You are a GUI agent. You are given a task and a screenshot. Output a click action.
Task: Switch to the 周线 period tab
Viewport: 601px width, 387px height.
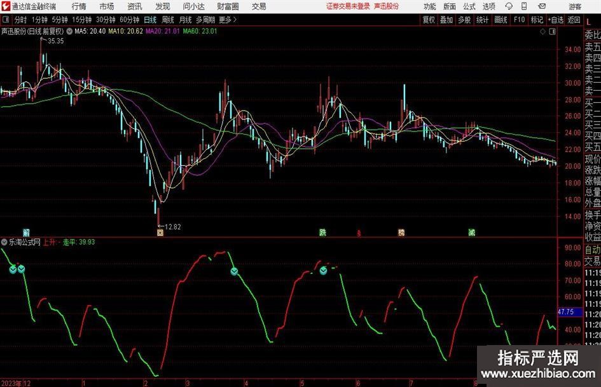pyautogui.click(x=168, y=20)
